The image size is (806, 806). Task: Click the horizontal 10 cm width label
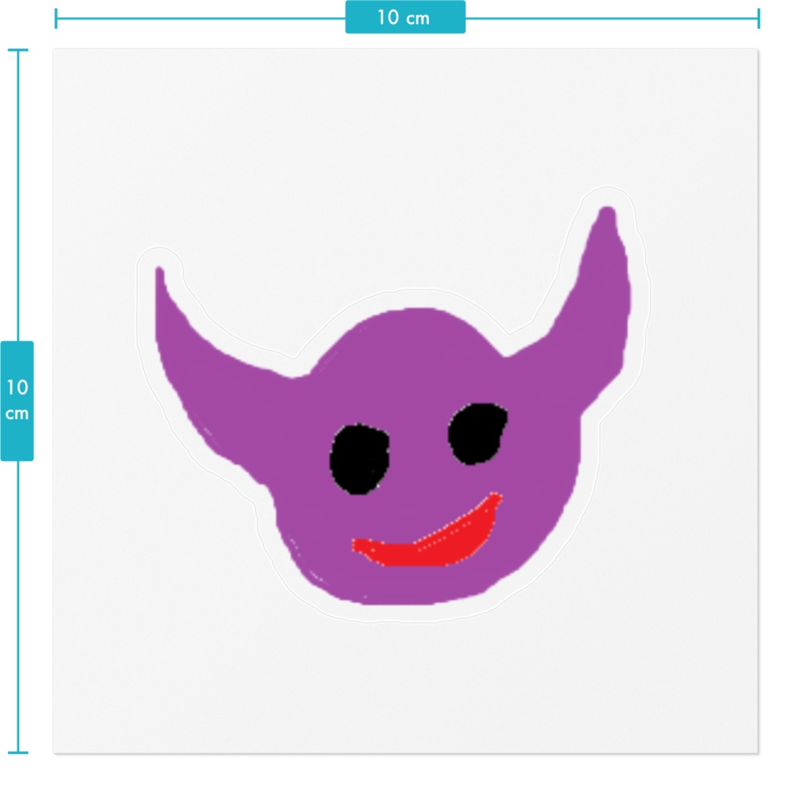pyautogui.click(x=405, y=17)
